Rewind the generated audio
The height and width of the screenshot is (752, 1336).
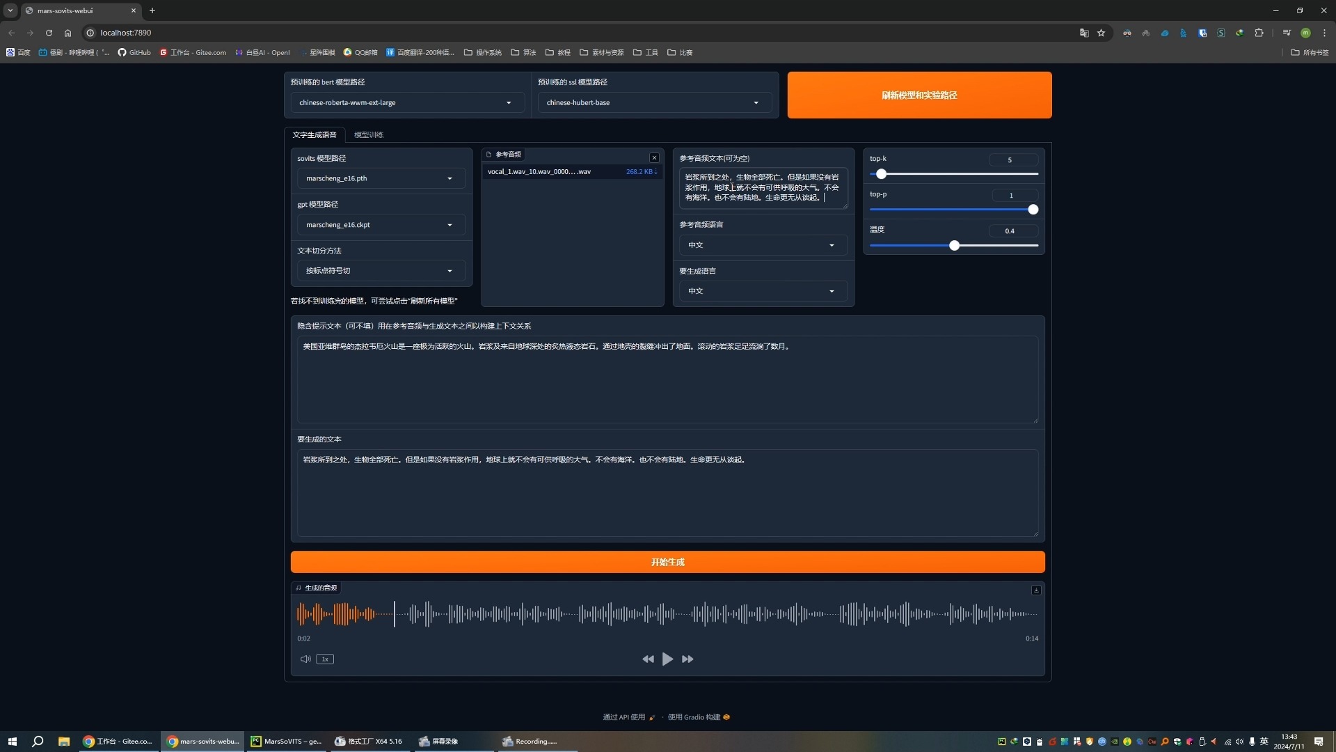(x=648, y=659)
